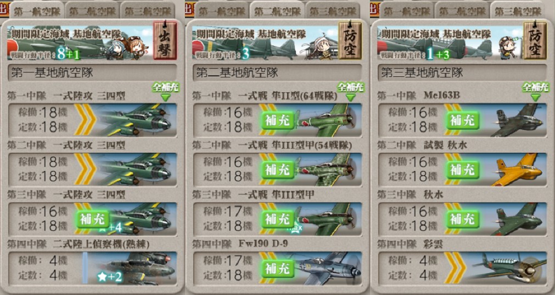Viewport: 555px width, 295px height.
Task: Select the 彩雲 reconnaissance plane icon
Action: [509, 269]
